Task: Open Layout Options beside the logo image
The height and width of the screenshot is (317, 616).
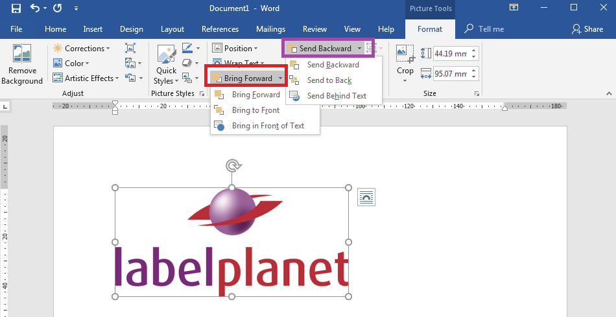Action: coord(366,197)
